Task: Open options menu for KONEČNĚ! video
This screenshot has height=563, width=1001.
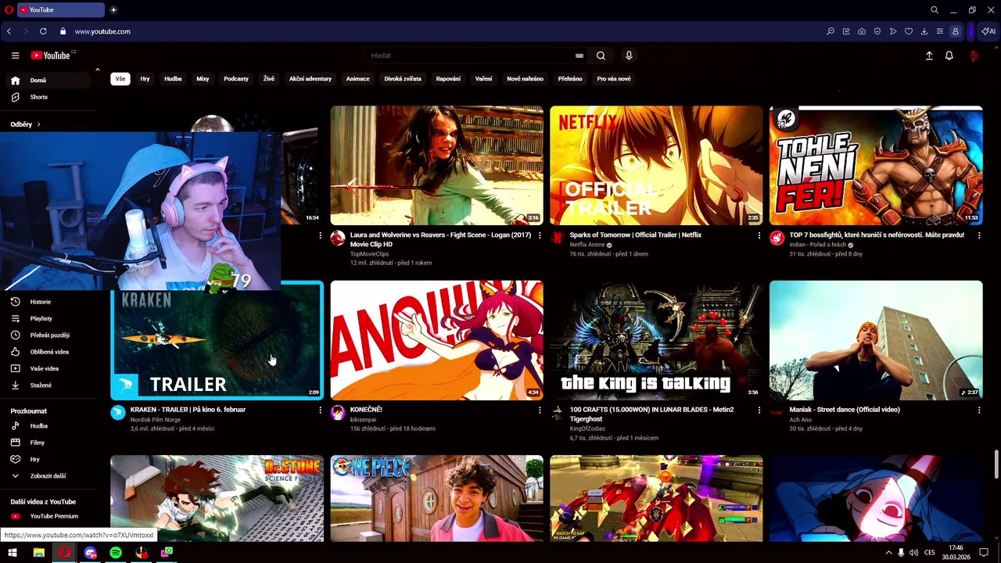Action: click(x=539, y=410)
